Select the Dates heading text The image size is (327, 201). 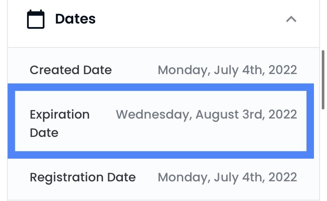coord(75,19)
